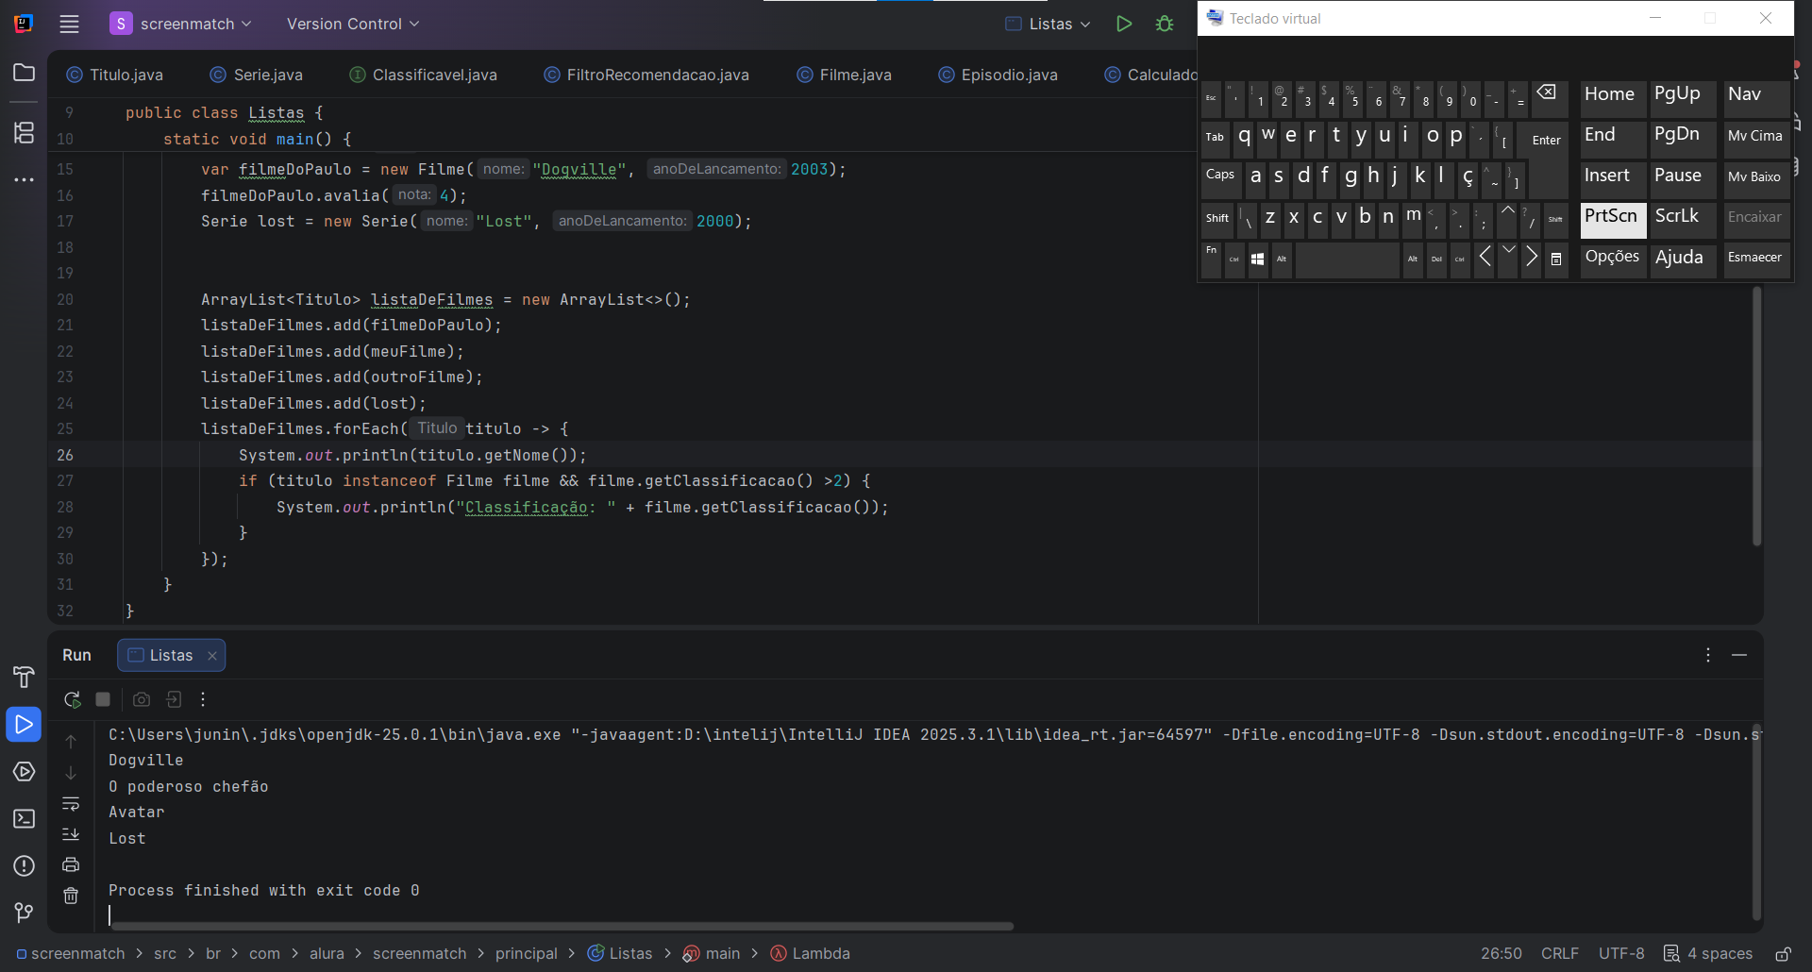
Task: Toggle Caps key on virtual keyboard
Action: (1220, 176)
